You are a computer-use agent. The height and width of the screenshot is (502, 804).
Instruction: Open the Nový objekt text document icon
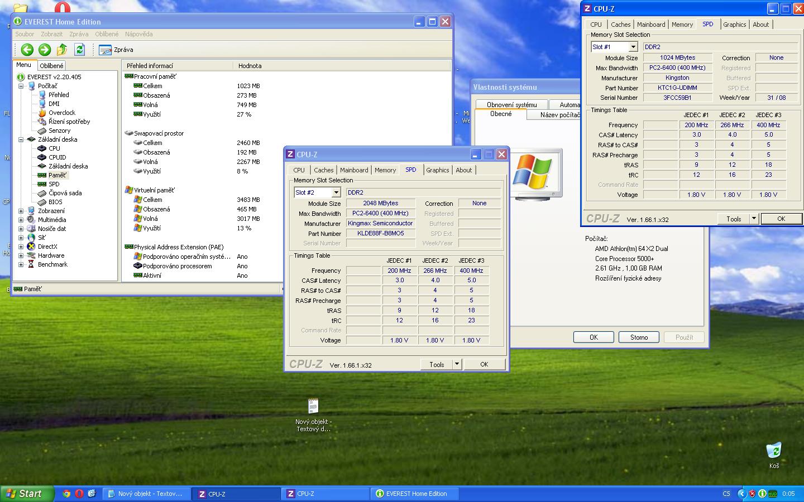tap(313, 406)
